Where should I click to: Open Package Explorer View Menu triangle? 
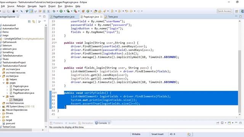[x=45, y=21]
